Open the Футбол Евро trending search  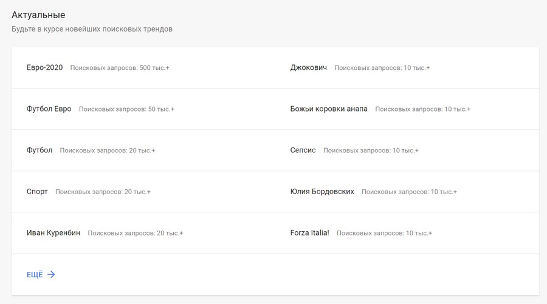pyautogui.click(x=49, y=109)
